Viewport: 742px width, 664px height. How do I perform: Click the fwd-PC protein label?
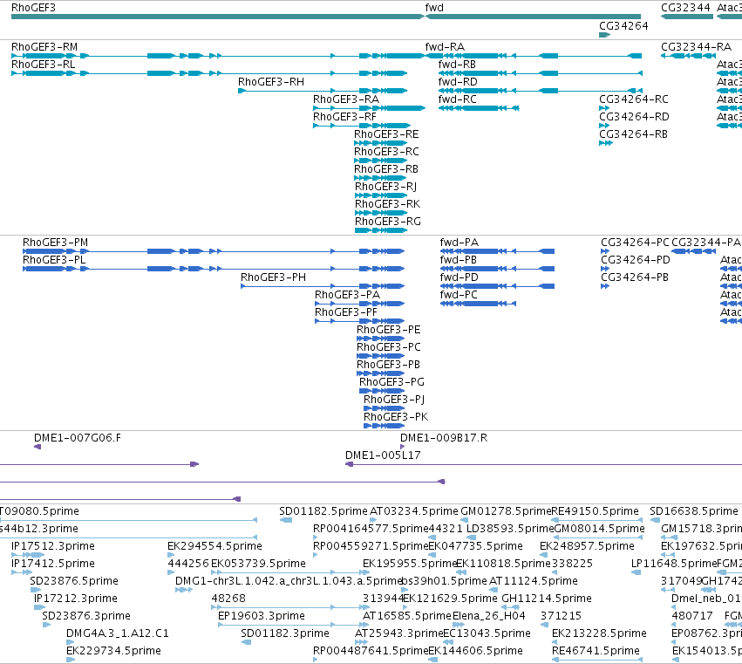(459, 295)
